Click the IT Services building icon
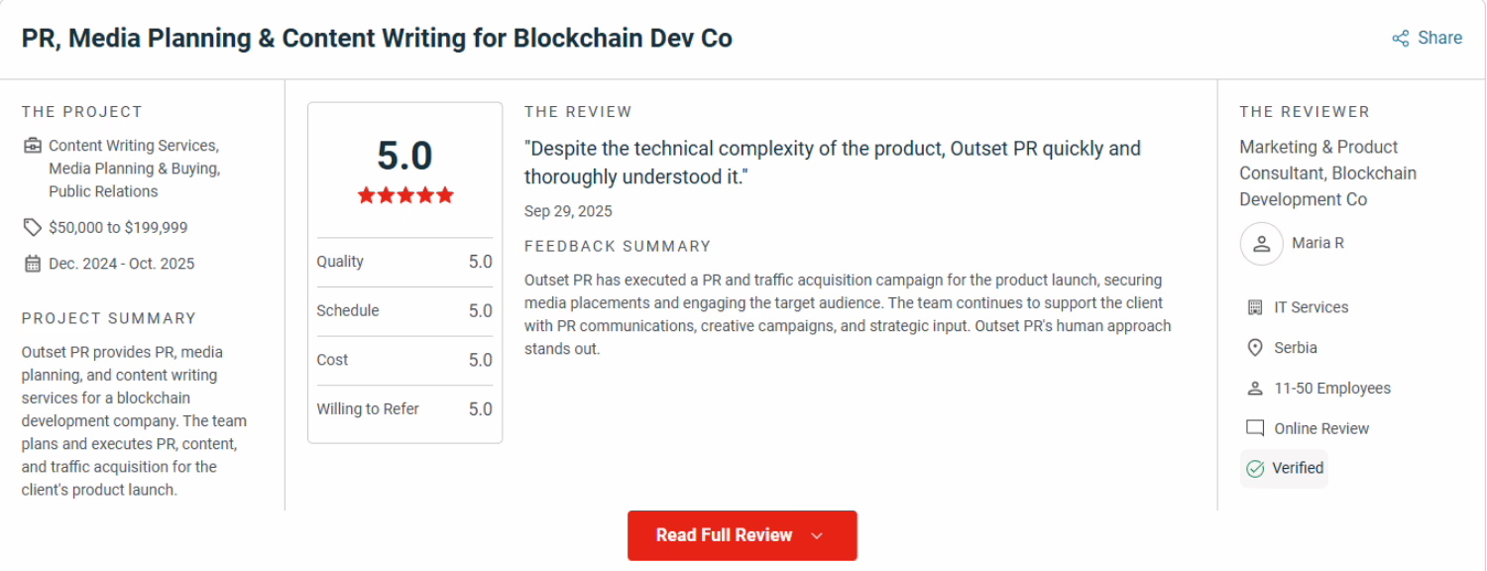The image size is (1487, 571). click(1255, 307)
